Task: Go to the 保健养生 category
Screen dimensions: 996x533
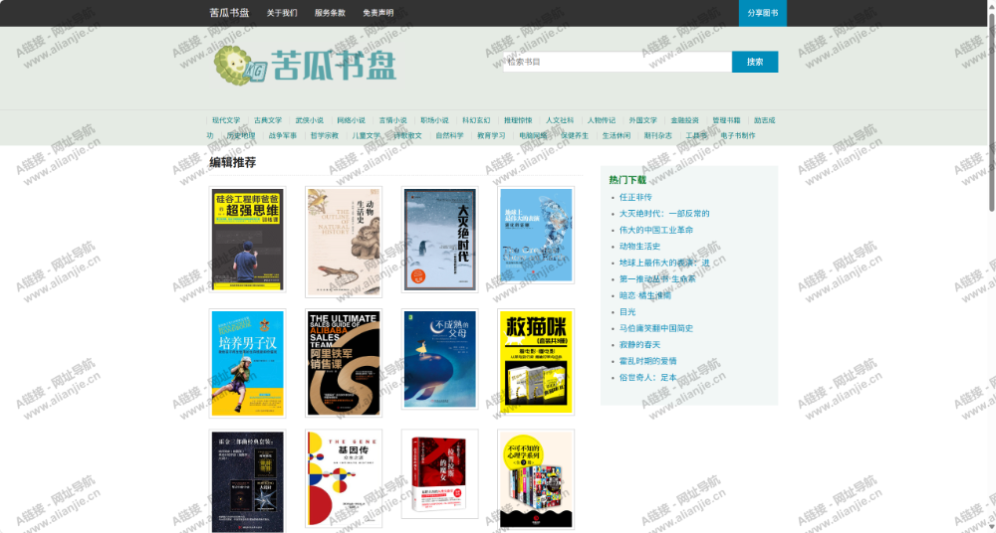Action: [575, 135]
